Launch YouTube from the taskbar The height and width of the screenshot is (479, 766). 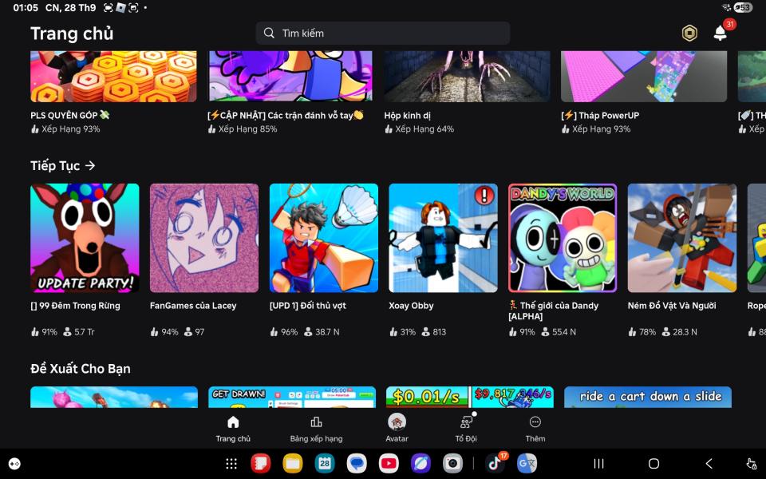click(389, 463)
